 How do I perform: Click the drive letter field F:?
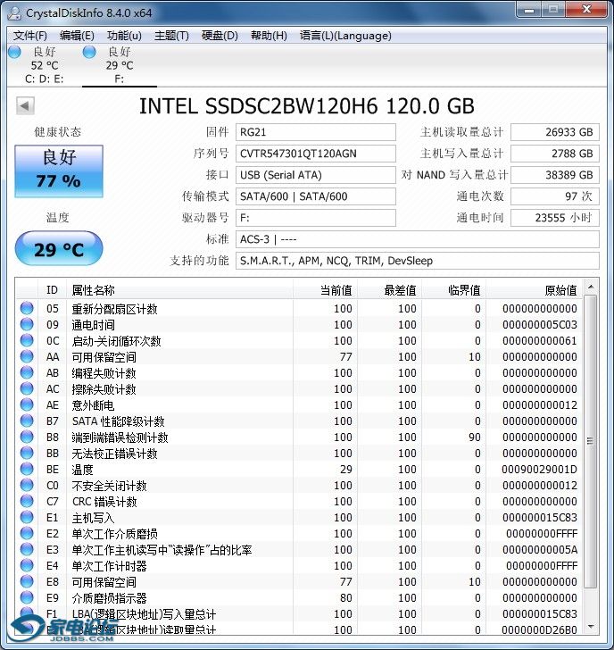point(316,218)
